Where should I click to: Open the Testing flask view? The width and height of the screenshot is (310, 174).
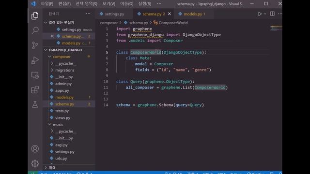click(x=35, y=104)
